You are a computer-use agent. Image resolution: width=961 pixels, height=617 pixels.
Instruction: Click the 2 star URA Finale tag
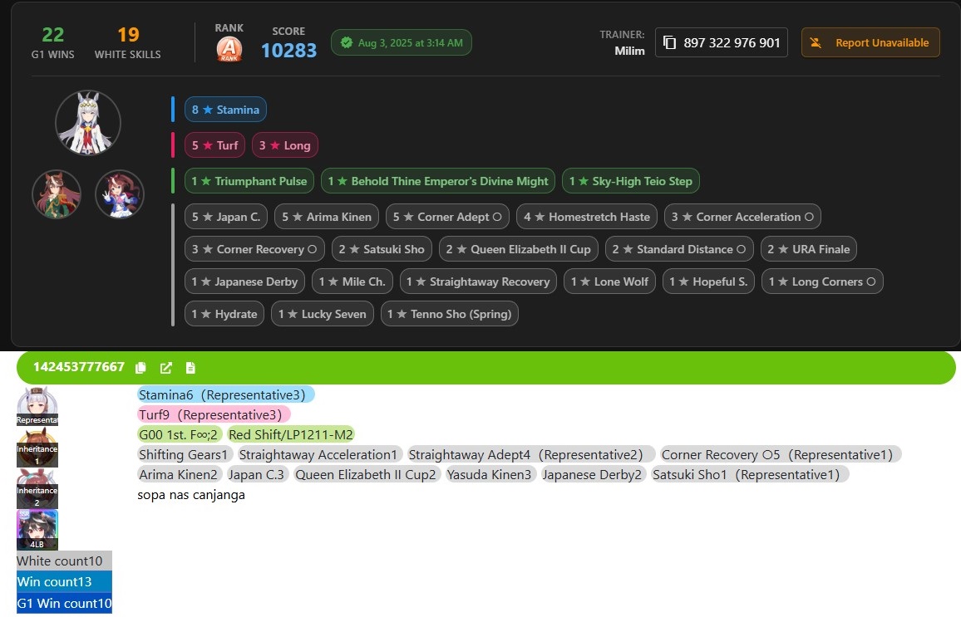[809, 249]
